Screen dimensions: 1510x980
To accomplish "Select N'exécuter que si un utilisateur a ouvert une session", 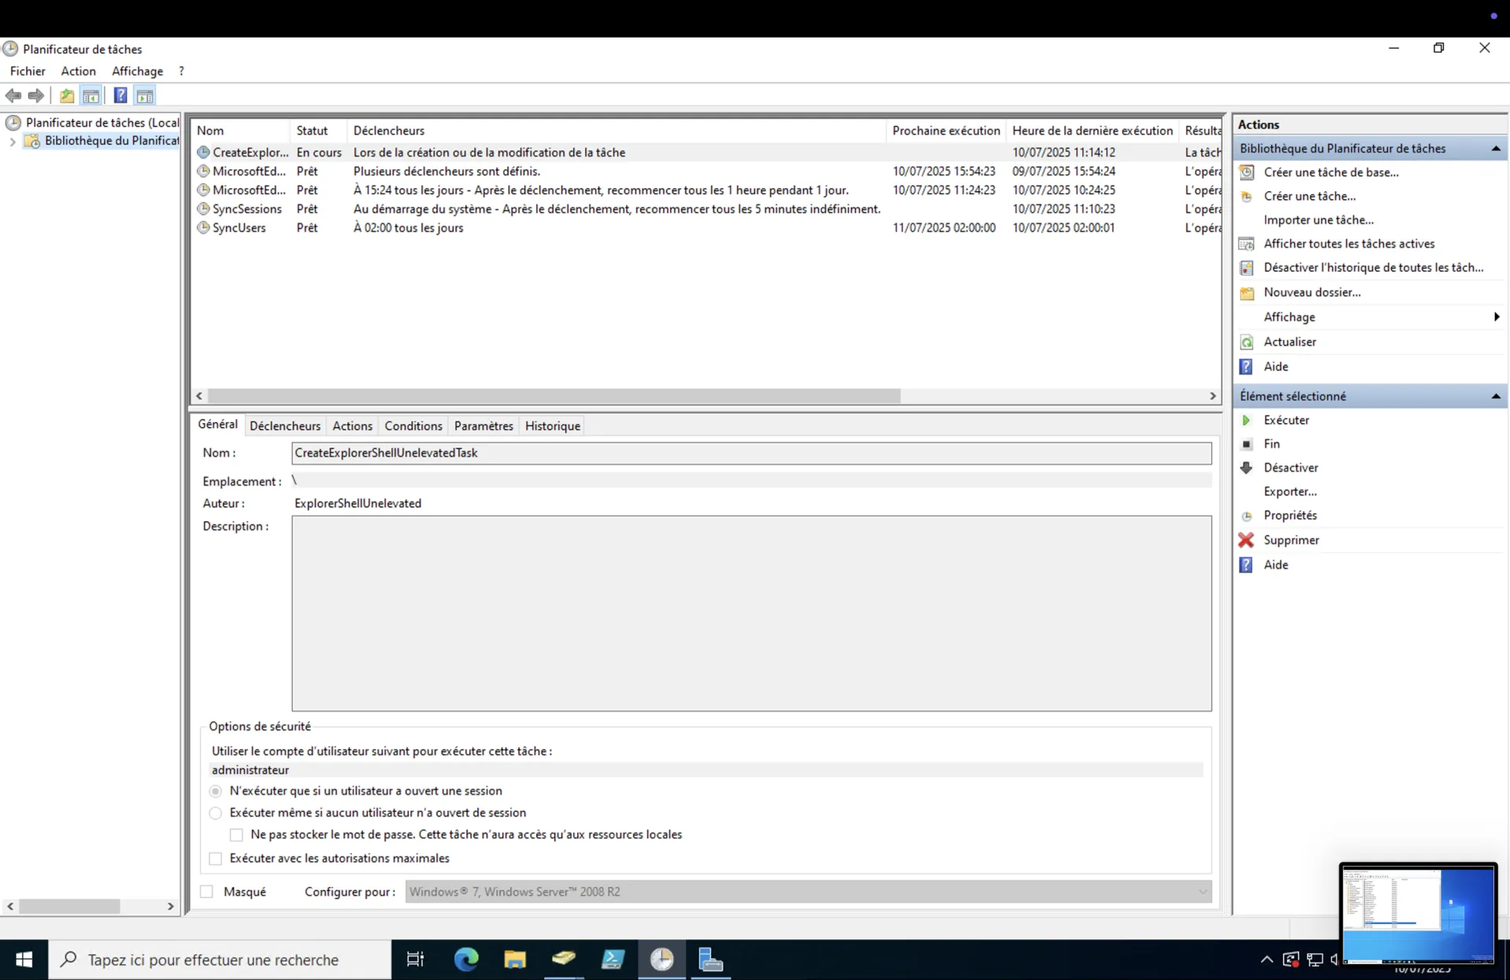I will pyautogui.click(x=215, y=791).
